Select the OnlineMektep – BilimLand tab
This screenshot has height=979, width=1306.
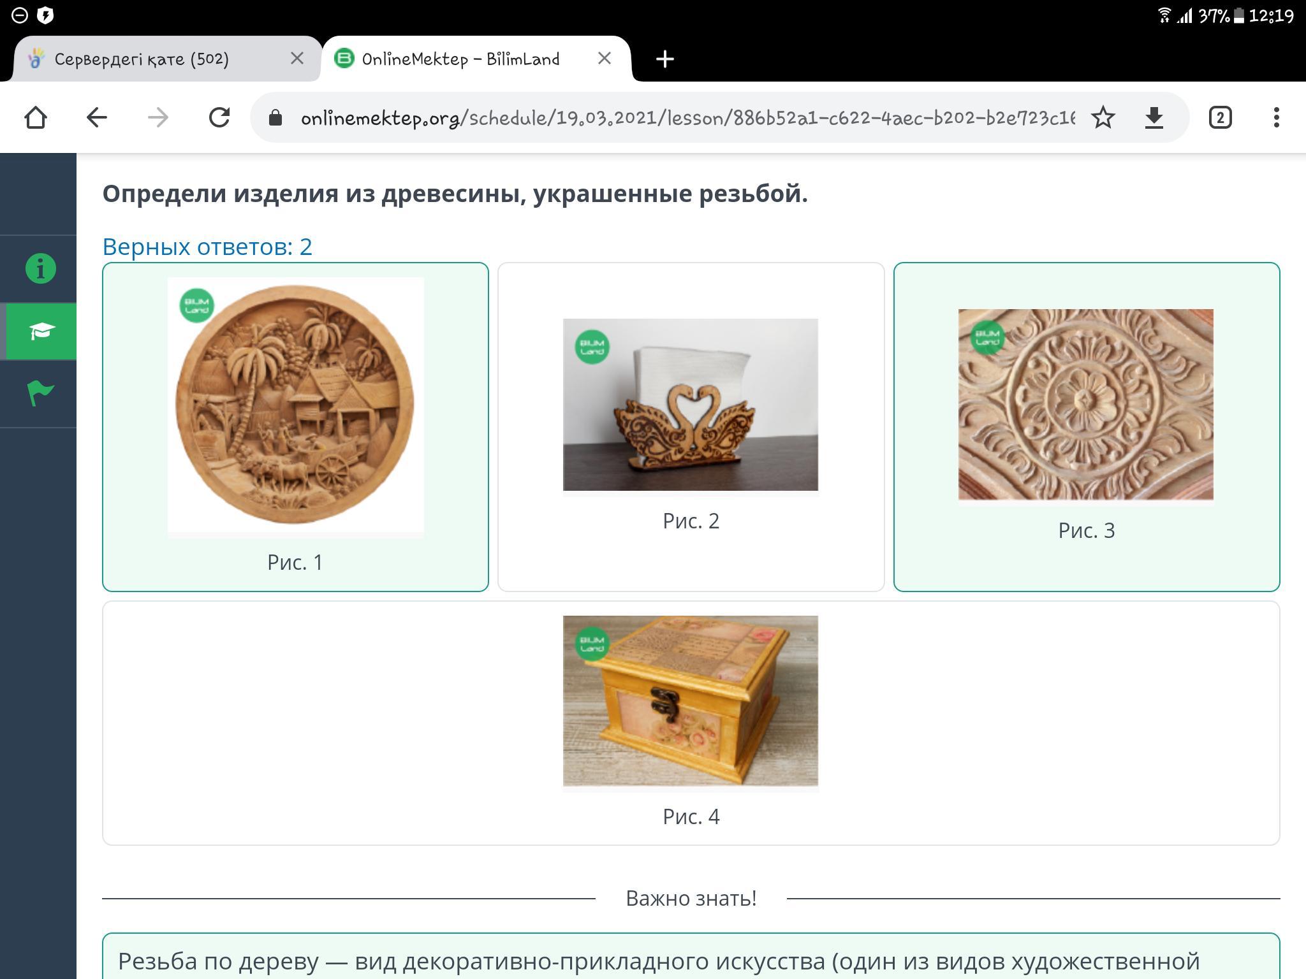pos(460,59)
